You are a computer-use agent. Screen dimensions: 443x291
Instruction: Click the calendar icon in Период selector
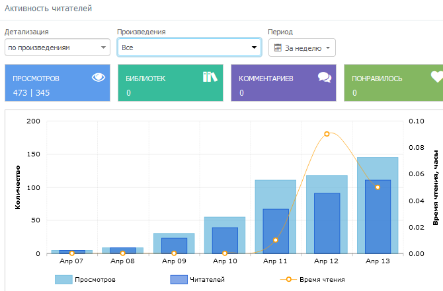[278, 48]
